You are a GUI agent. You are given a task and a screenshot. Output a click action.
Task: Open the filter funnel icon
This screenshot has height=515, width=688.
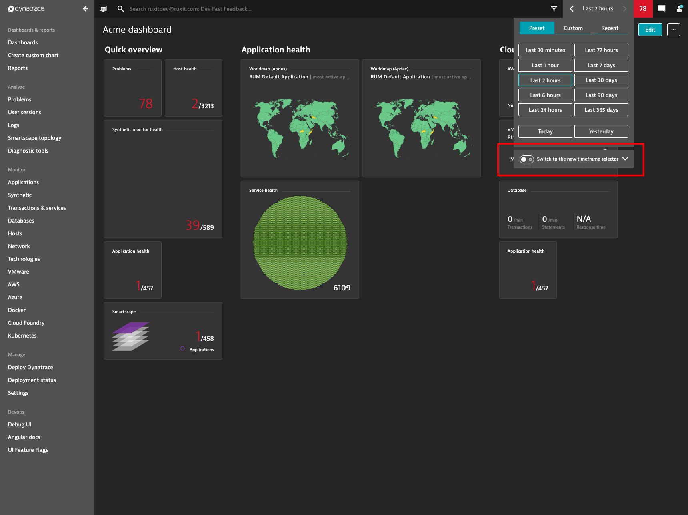click(x=554, y=9)
